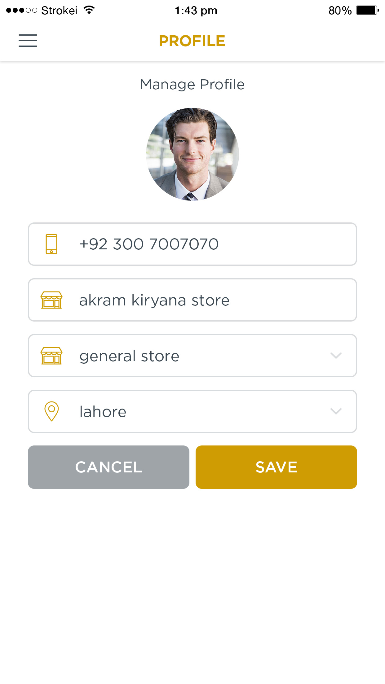Screen dimensions: 385x684
Task: Click the Manage Profile heading
Action: tap(192, 84)
